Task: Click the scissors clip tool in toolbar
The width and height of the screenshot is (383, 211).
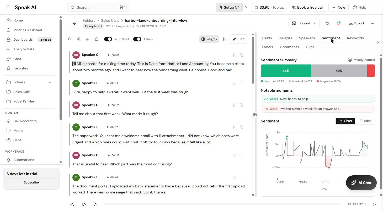Action: coord(224,39)
